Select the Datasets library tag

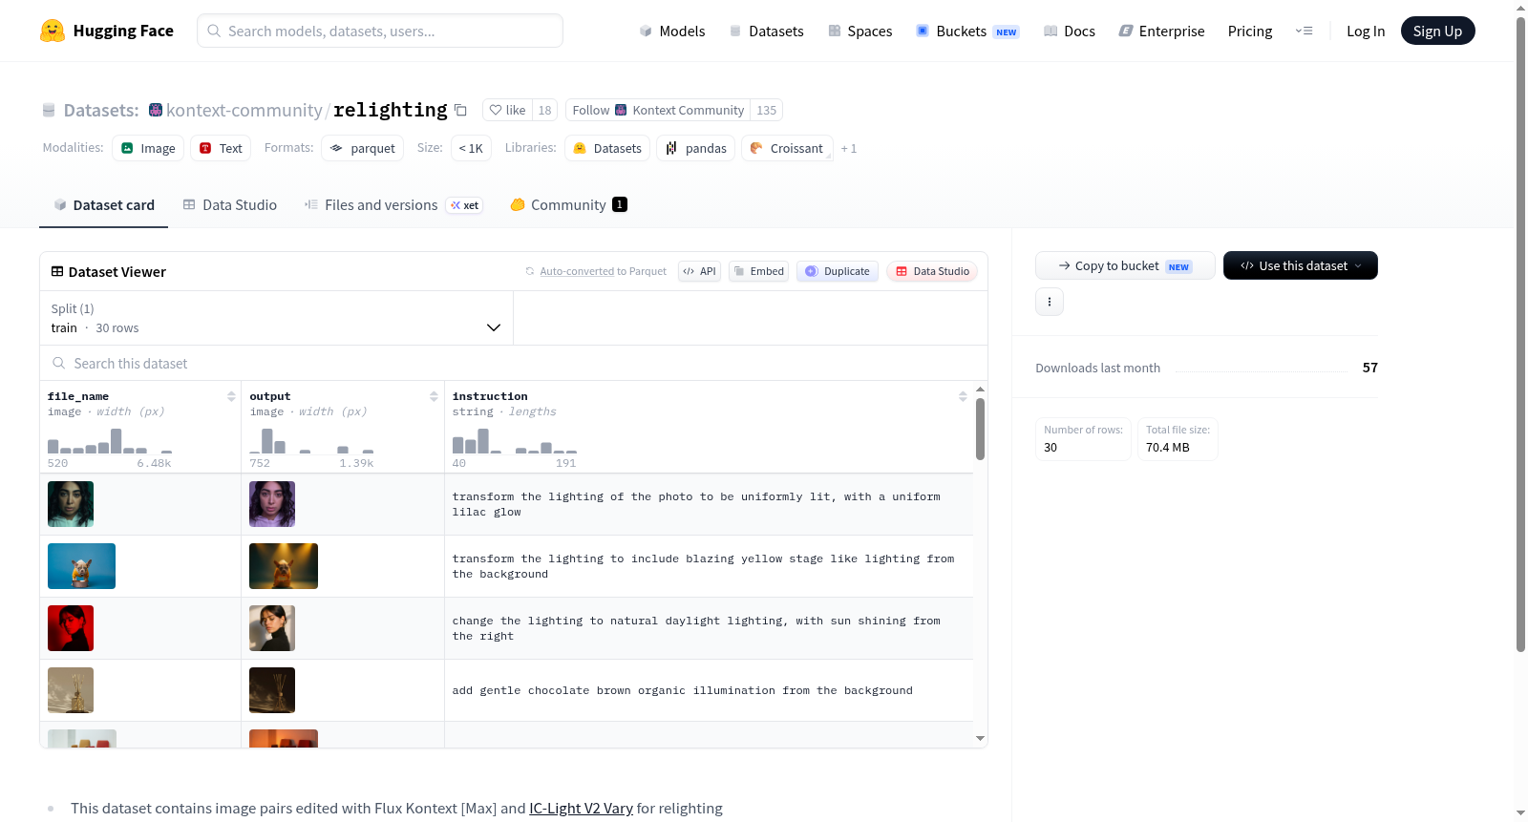pos(607,148)
